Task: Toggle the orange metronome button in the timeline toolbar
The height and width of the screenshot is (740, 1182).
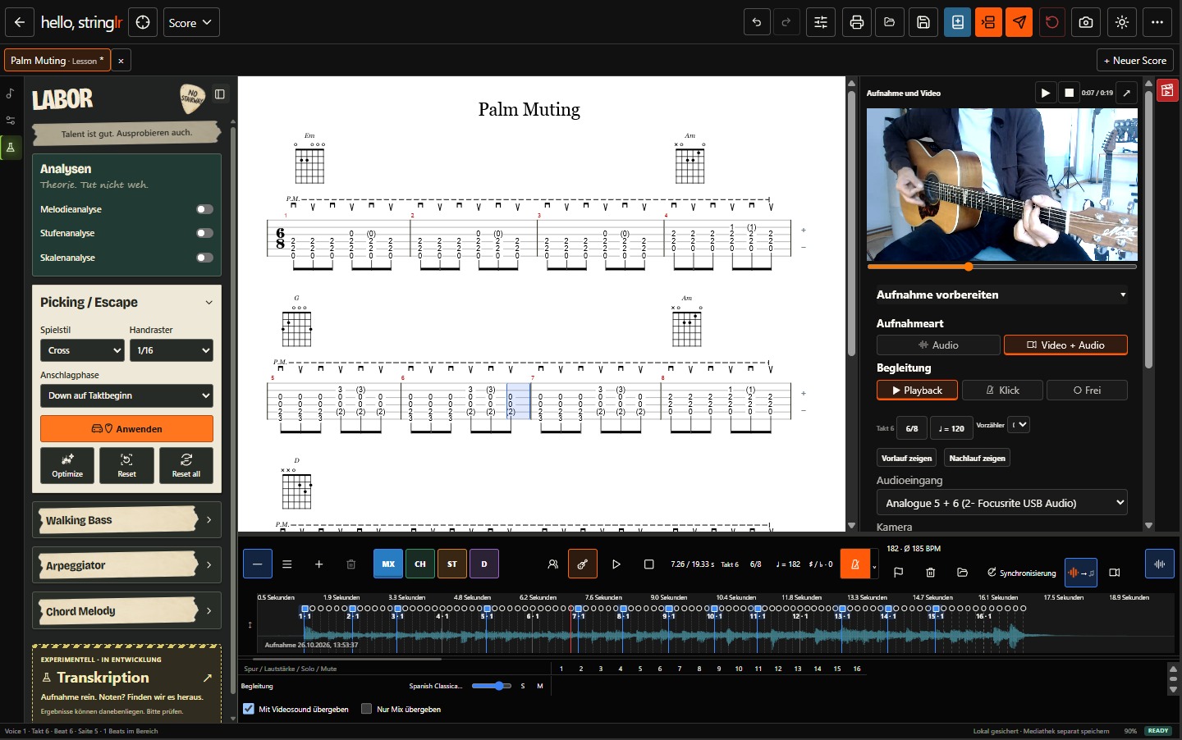Action: 854,564
